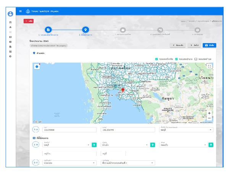Open the sidebar globe icon
The image size is (229, 172).
point(10,42)
